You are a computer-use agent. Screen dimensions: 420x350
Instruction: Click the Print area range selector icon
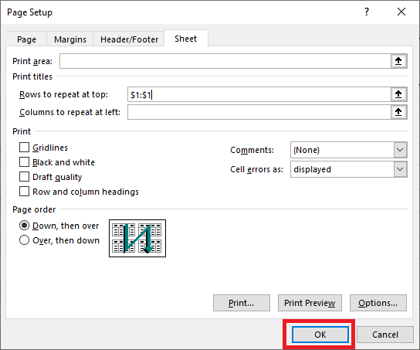point(398,61)
